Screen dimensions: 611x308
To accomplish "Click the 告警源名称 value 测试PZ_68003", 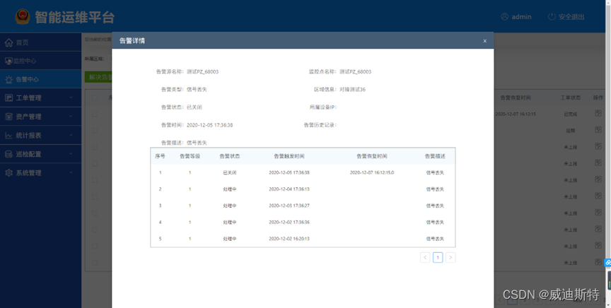I will point(203,71).
